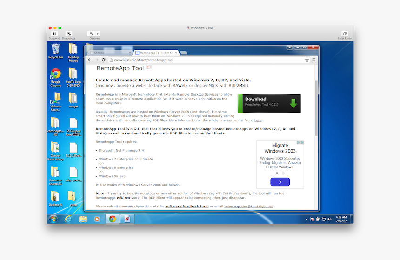Screen dimensions: 400x260
Task: Suspend the virtual machine
Action: click(x=54, y=33)
